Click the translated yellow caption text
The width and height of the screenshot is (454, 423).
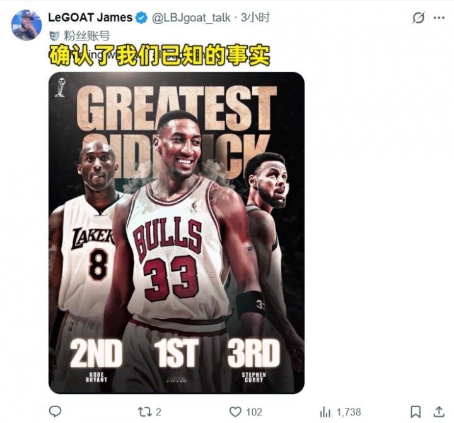pos(160,55)
